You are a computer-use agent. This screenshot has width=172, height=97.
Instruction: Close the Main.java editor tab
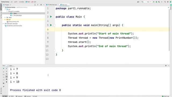pos(68,5)
